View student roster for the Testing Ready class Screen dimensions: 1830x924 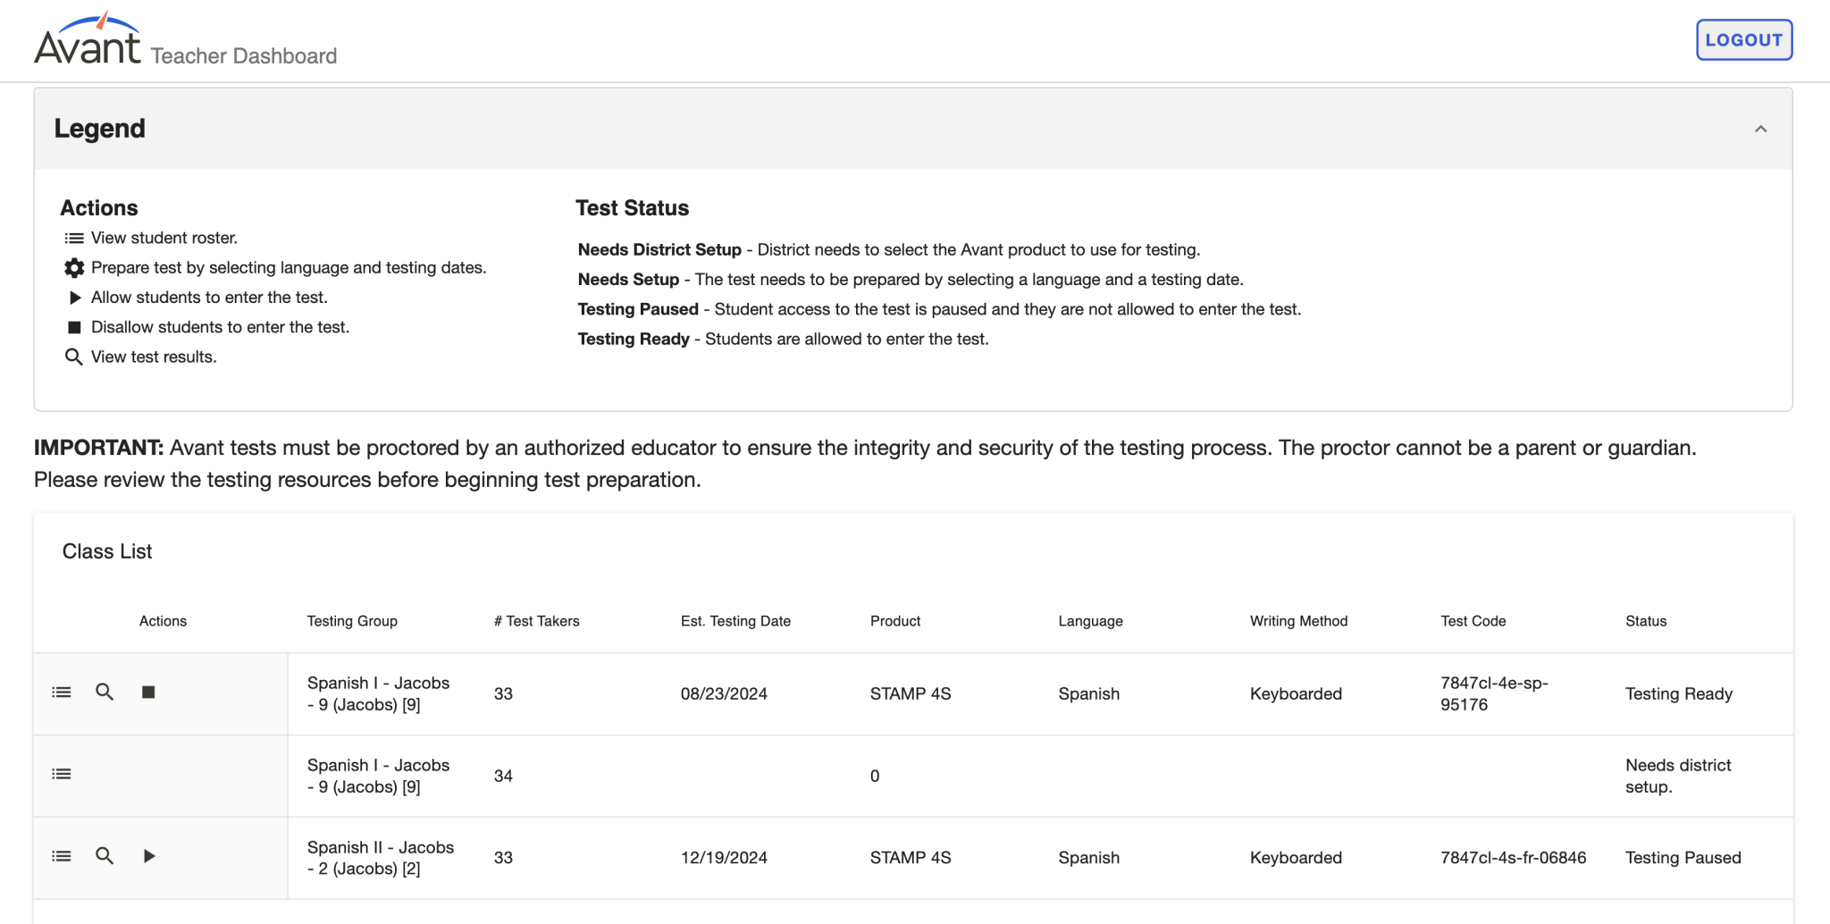[62, 693]
